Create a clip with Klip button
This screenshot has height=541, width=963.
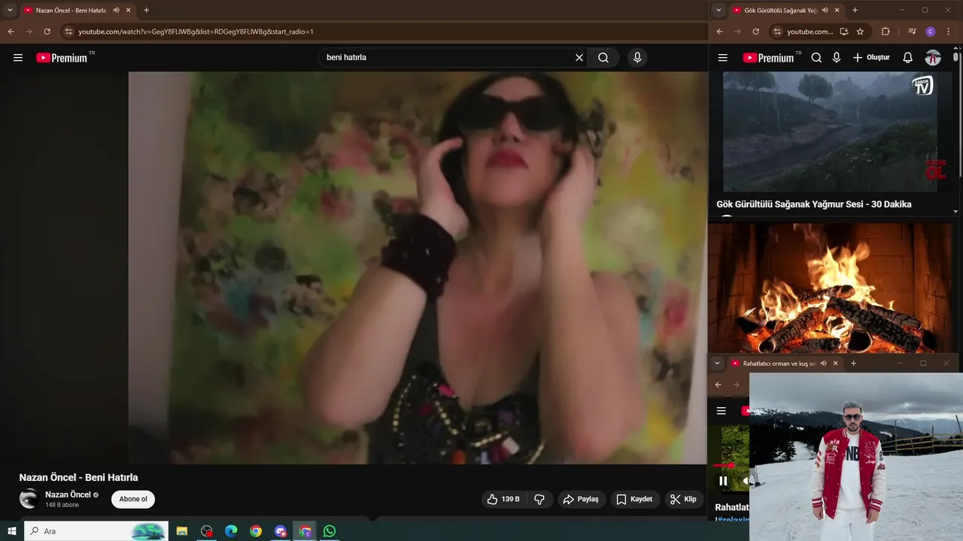pos(683,499)
